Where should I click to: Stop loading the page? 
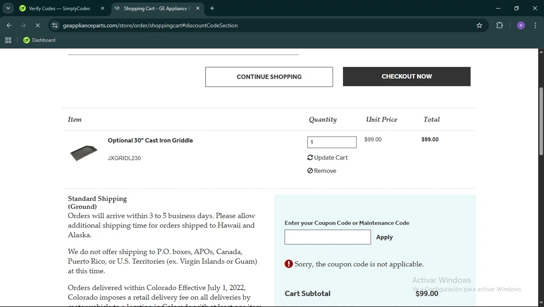pyautogui.click(x=38, y=25)
